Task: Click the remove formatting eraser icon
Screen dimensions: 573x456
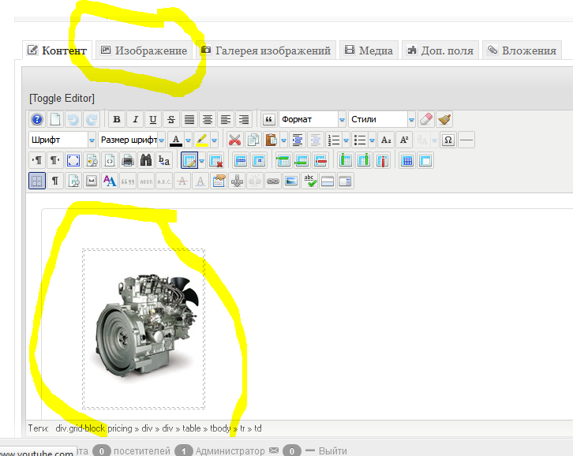Action: [426, 119]
